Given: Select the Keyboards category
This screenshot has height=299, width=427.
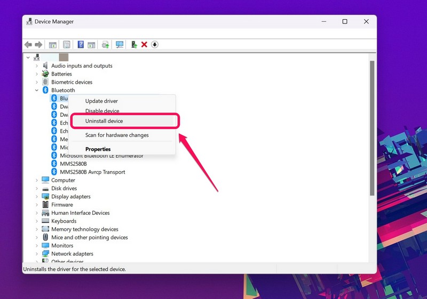Looking at the screenshot, I should (64, 221).
